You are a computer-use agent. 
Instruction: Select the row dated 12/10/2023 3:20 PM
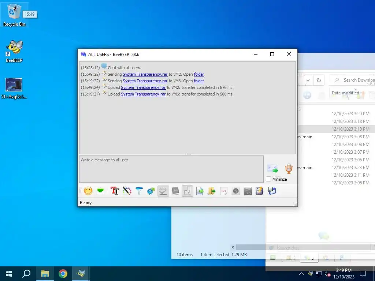[336, 114]
